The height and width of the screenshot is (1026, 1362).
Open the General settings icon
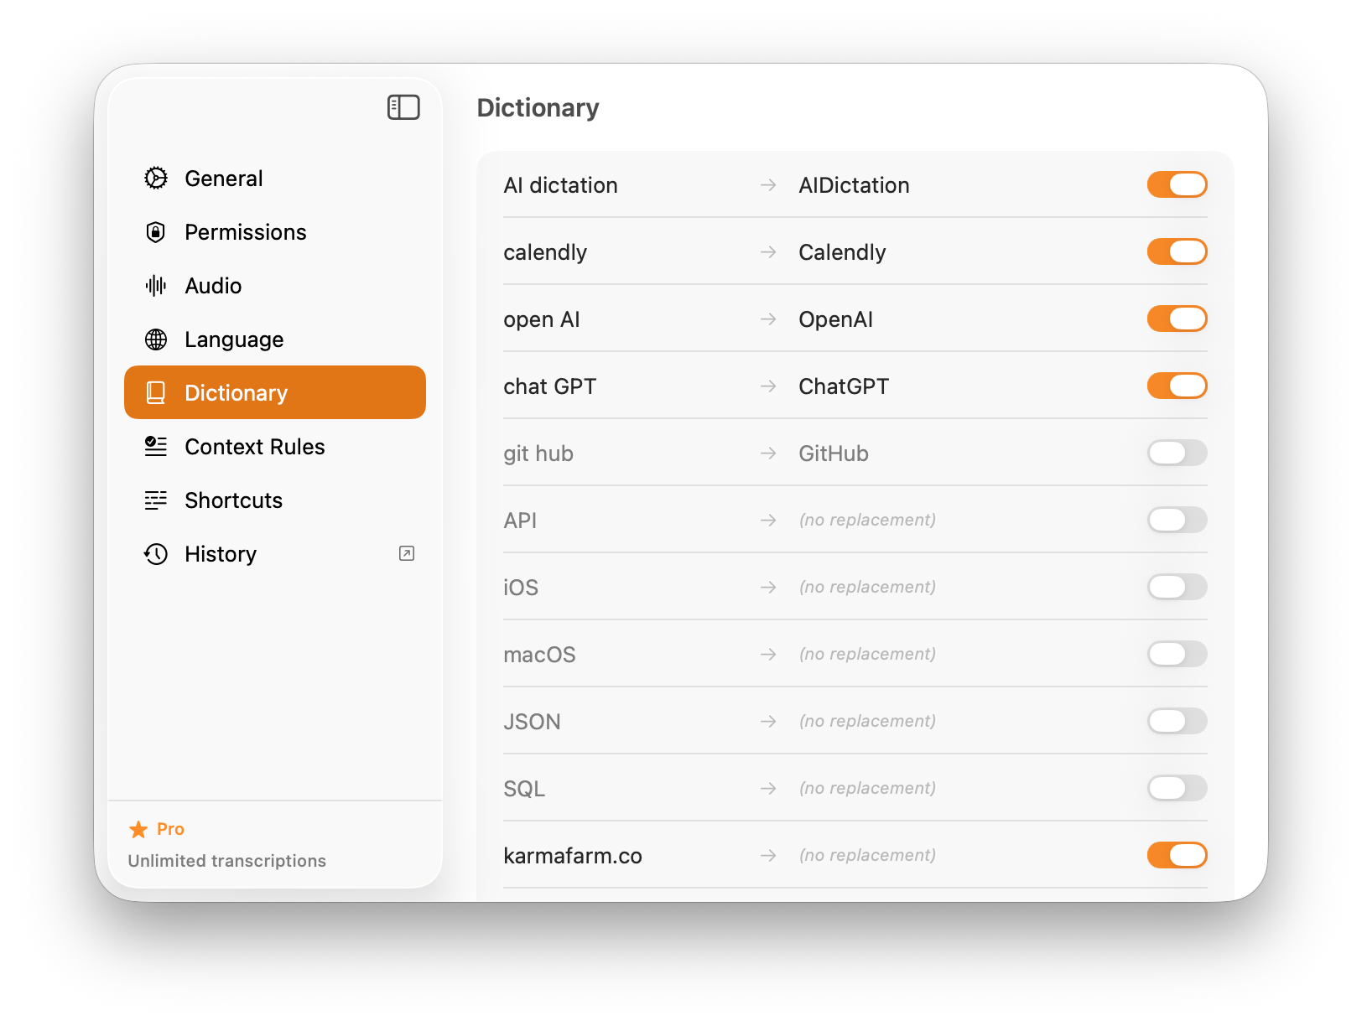[156, 178]
